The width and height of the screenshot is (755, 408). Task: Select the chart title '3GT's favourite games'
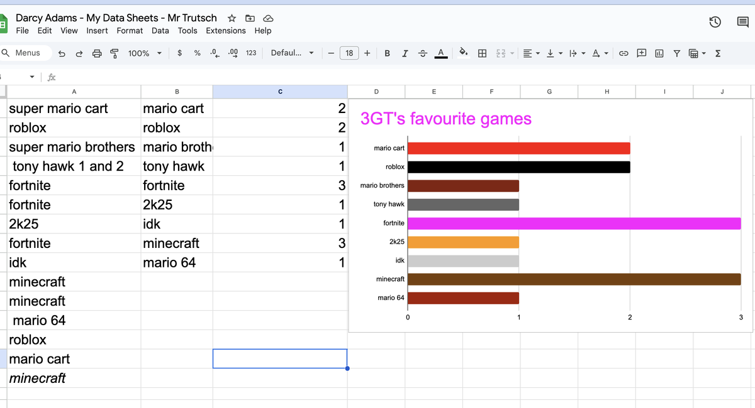446,119
